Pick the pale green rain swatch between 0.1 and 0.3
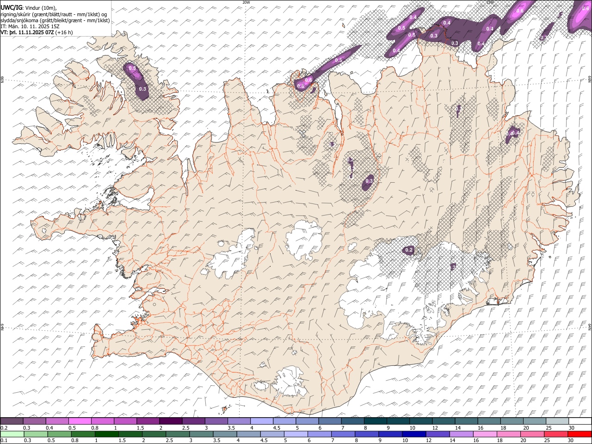 pos(12,434)
